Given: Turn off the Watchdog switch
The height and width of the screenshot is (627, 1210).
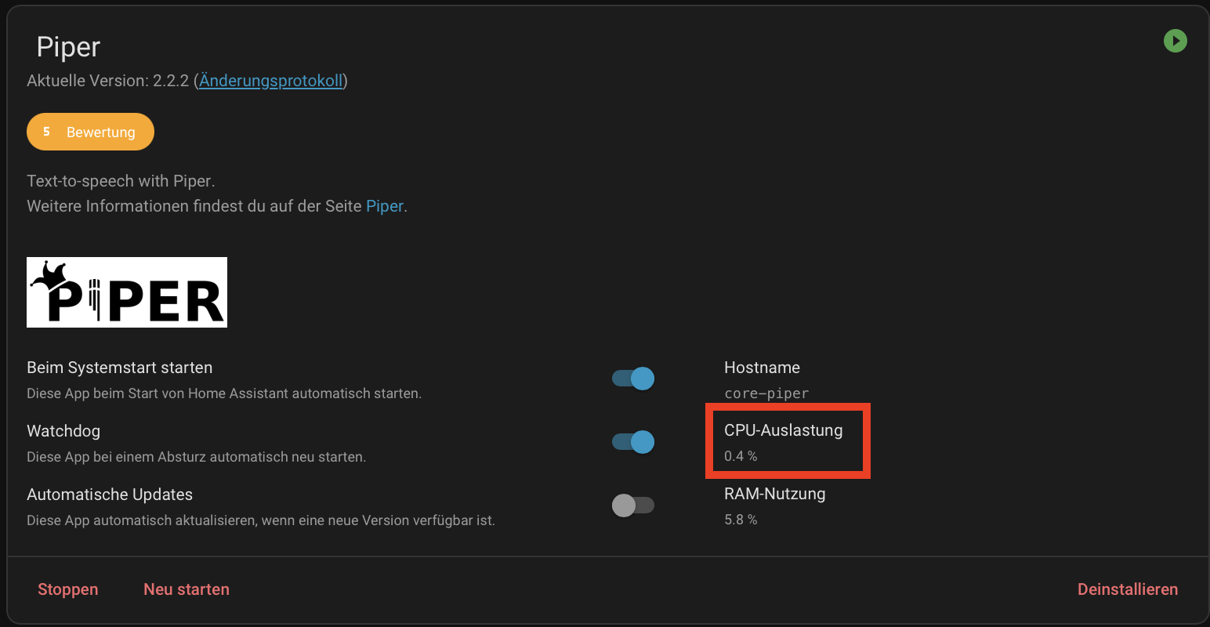Looking at the screenshot, I should (633, 442).
